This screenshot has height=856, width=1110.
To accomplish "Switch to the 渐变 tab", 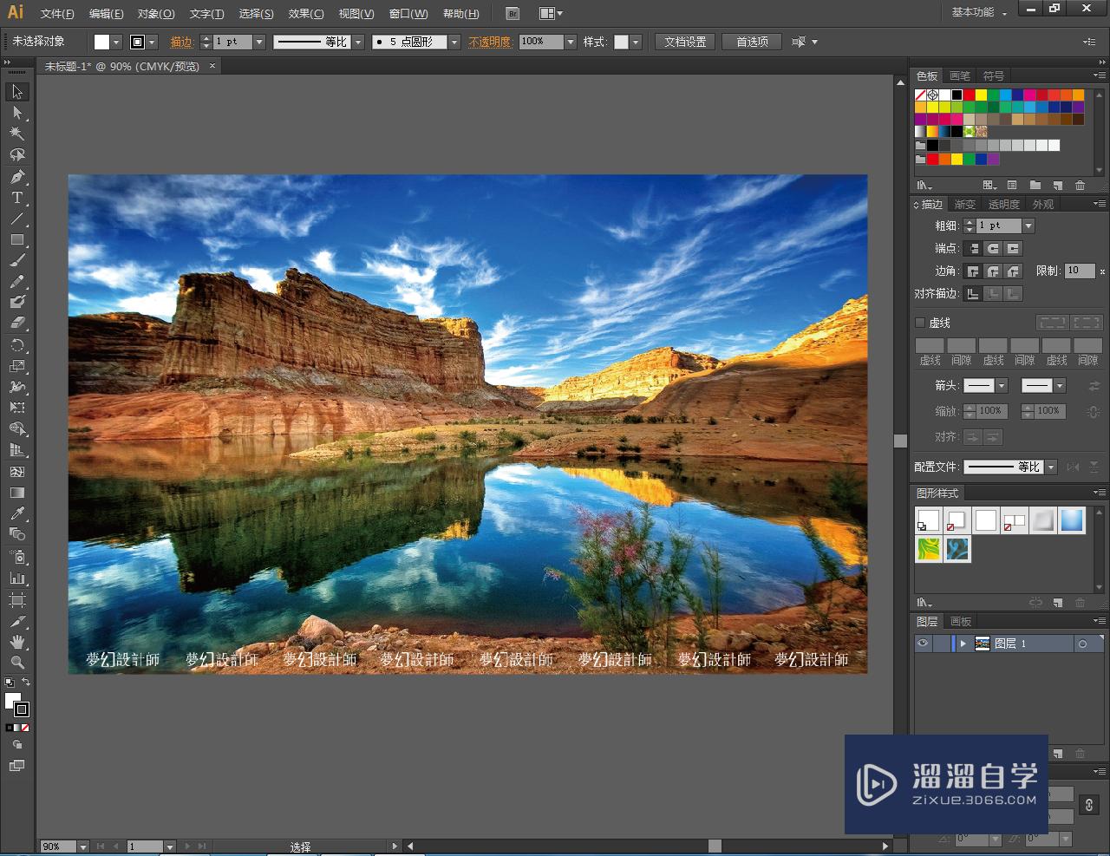I will [x=965, y=205].
